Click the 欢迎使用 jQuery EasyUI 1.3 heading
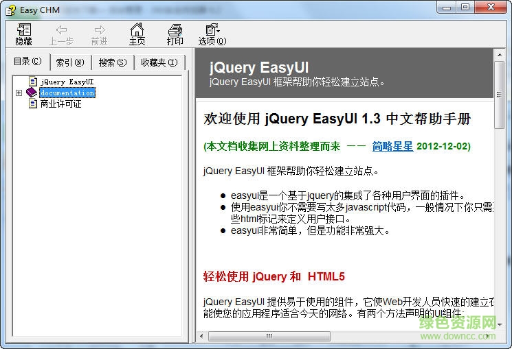 click(x=337, y=119)
